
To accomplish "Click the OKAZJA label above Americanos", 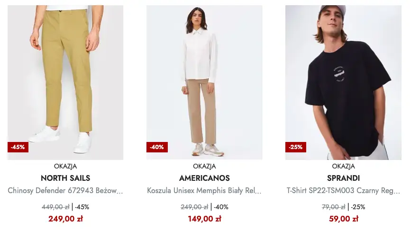I will tap(204, 166).
